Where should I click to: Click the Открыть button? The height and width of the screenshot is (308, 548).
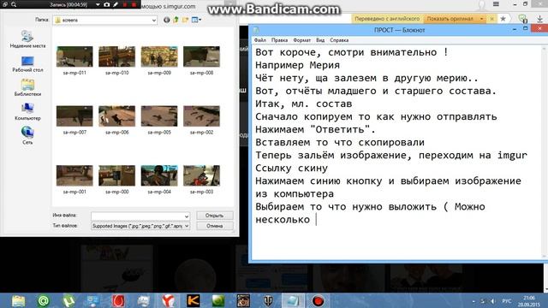tap(215, 216)
